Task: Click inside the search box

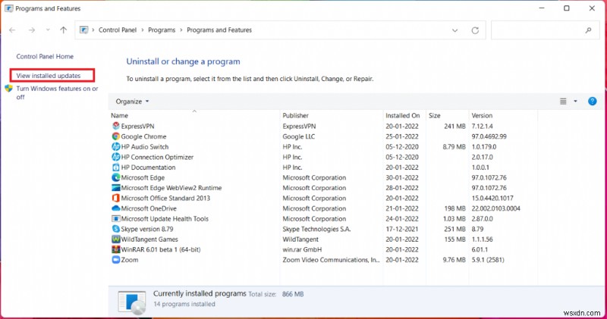Action: pyautogui.click(x=545, y=30)
